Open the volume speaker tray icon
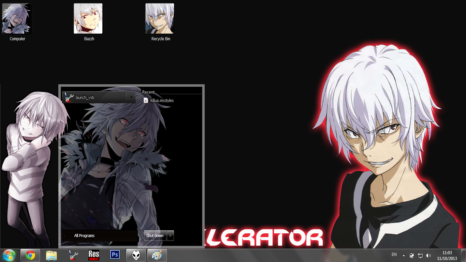 tap(428, 255)
